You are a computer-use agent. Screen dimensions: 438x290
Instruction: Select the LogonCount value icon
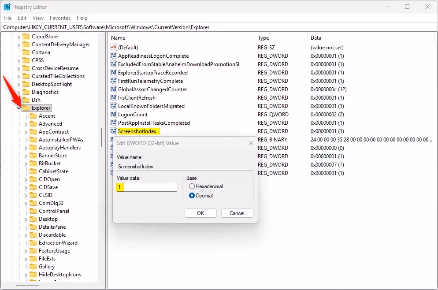113,115
